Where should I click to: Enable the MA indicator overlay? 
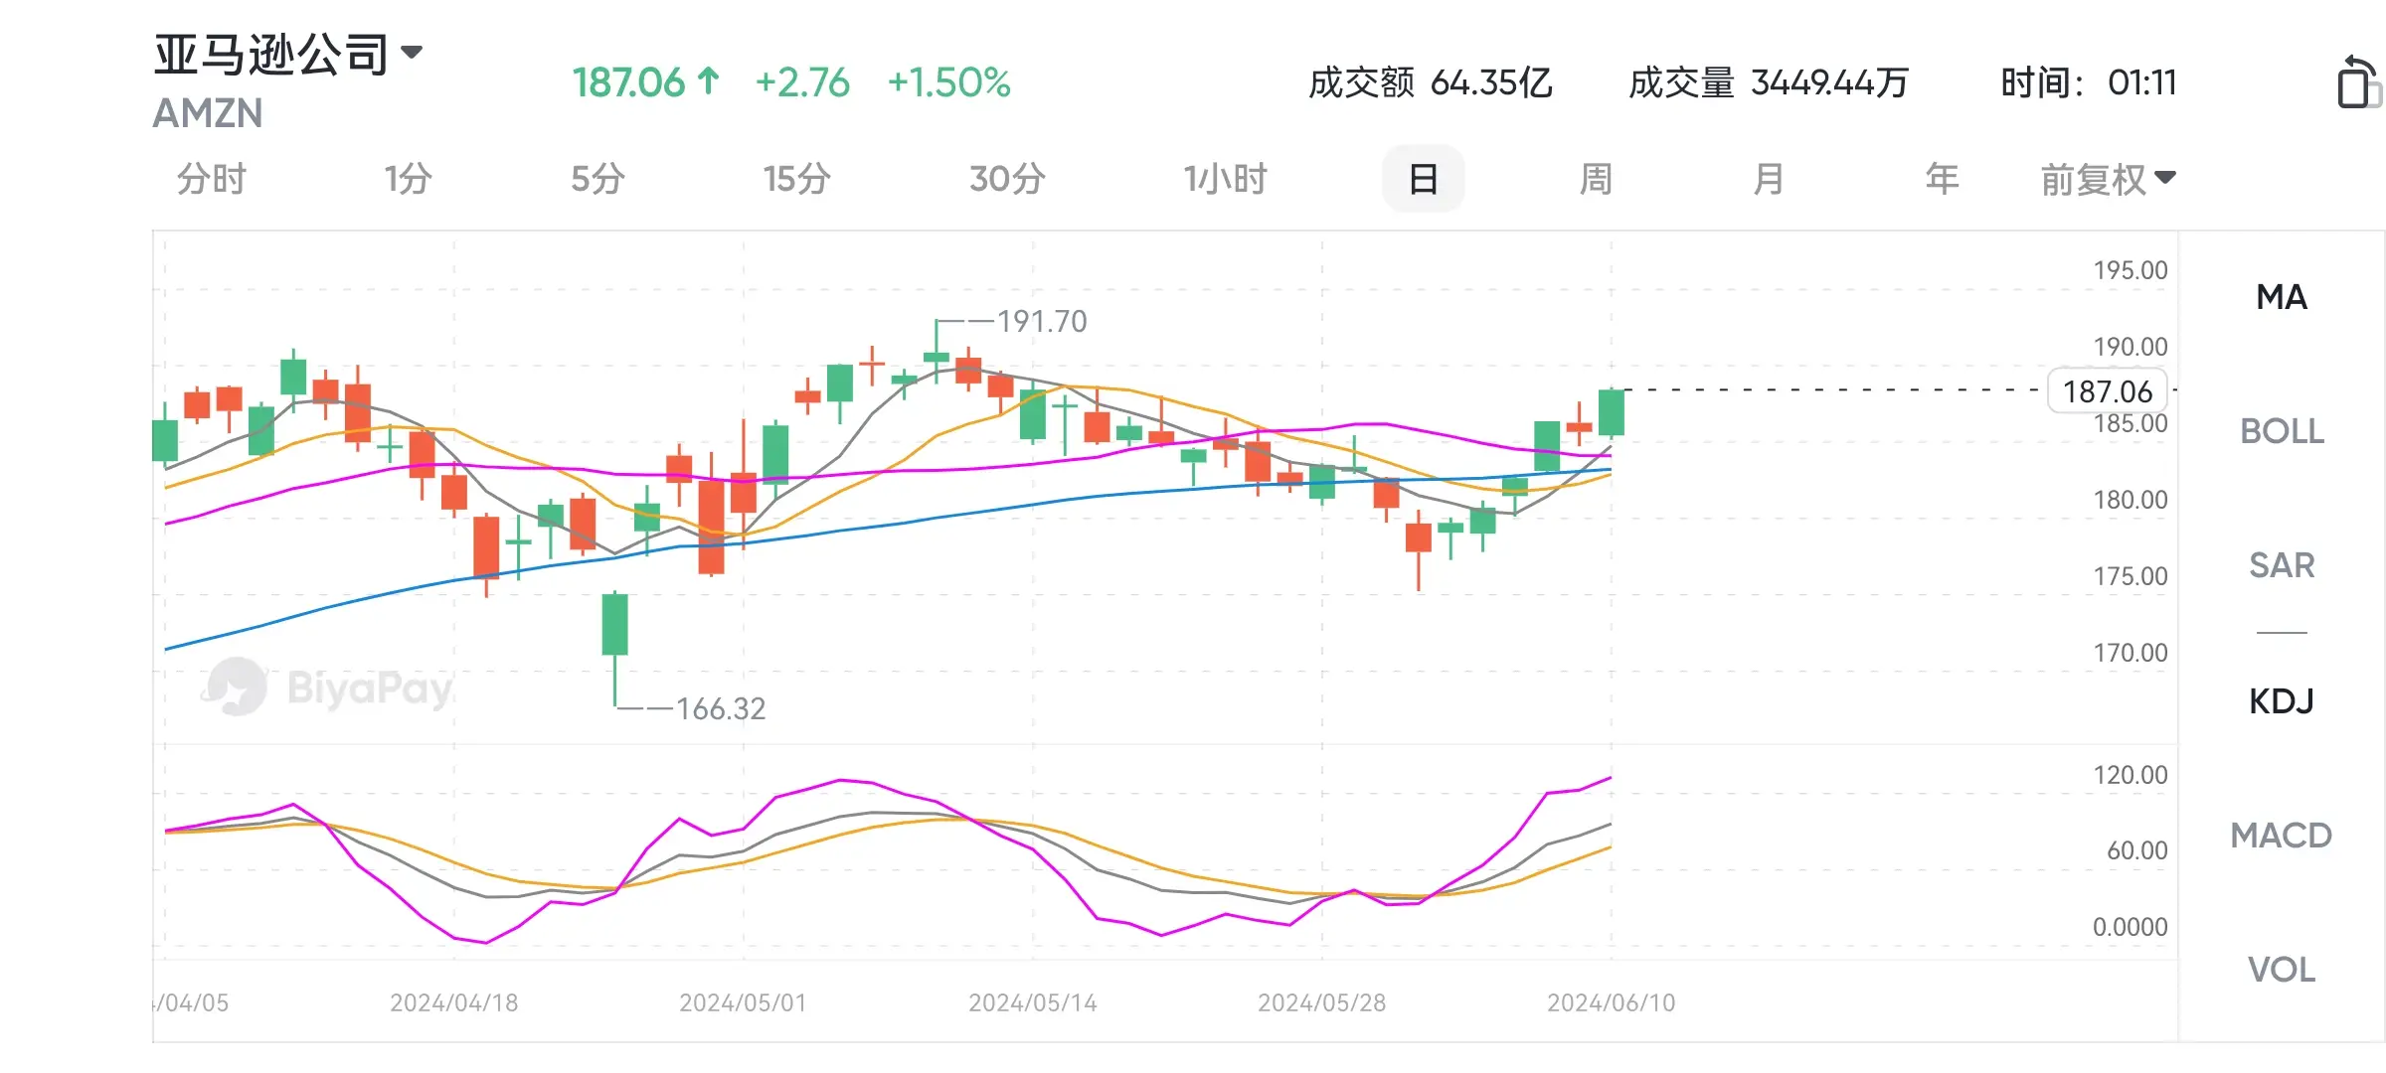2282,297
